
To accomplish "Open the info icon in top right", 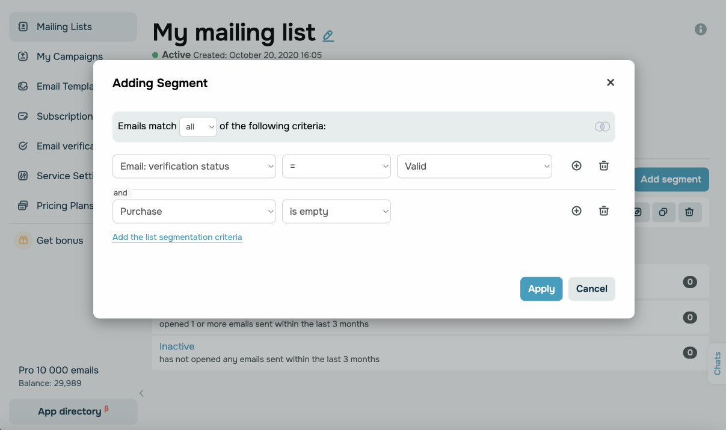I will pyautogui.click(x=701, y=29).
